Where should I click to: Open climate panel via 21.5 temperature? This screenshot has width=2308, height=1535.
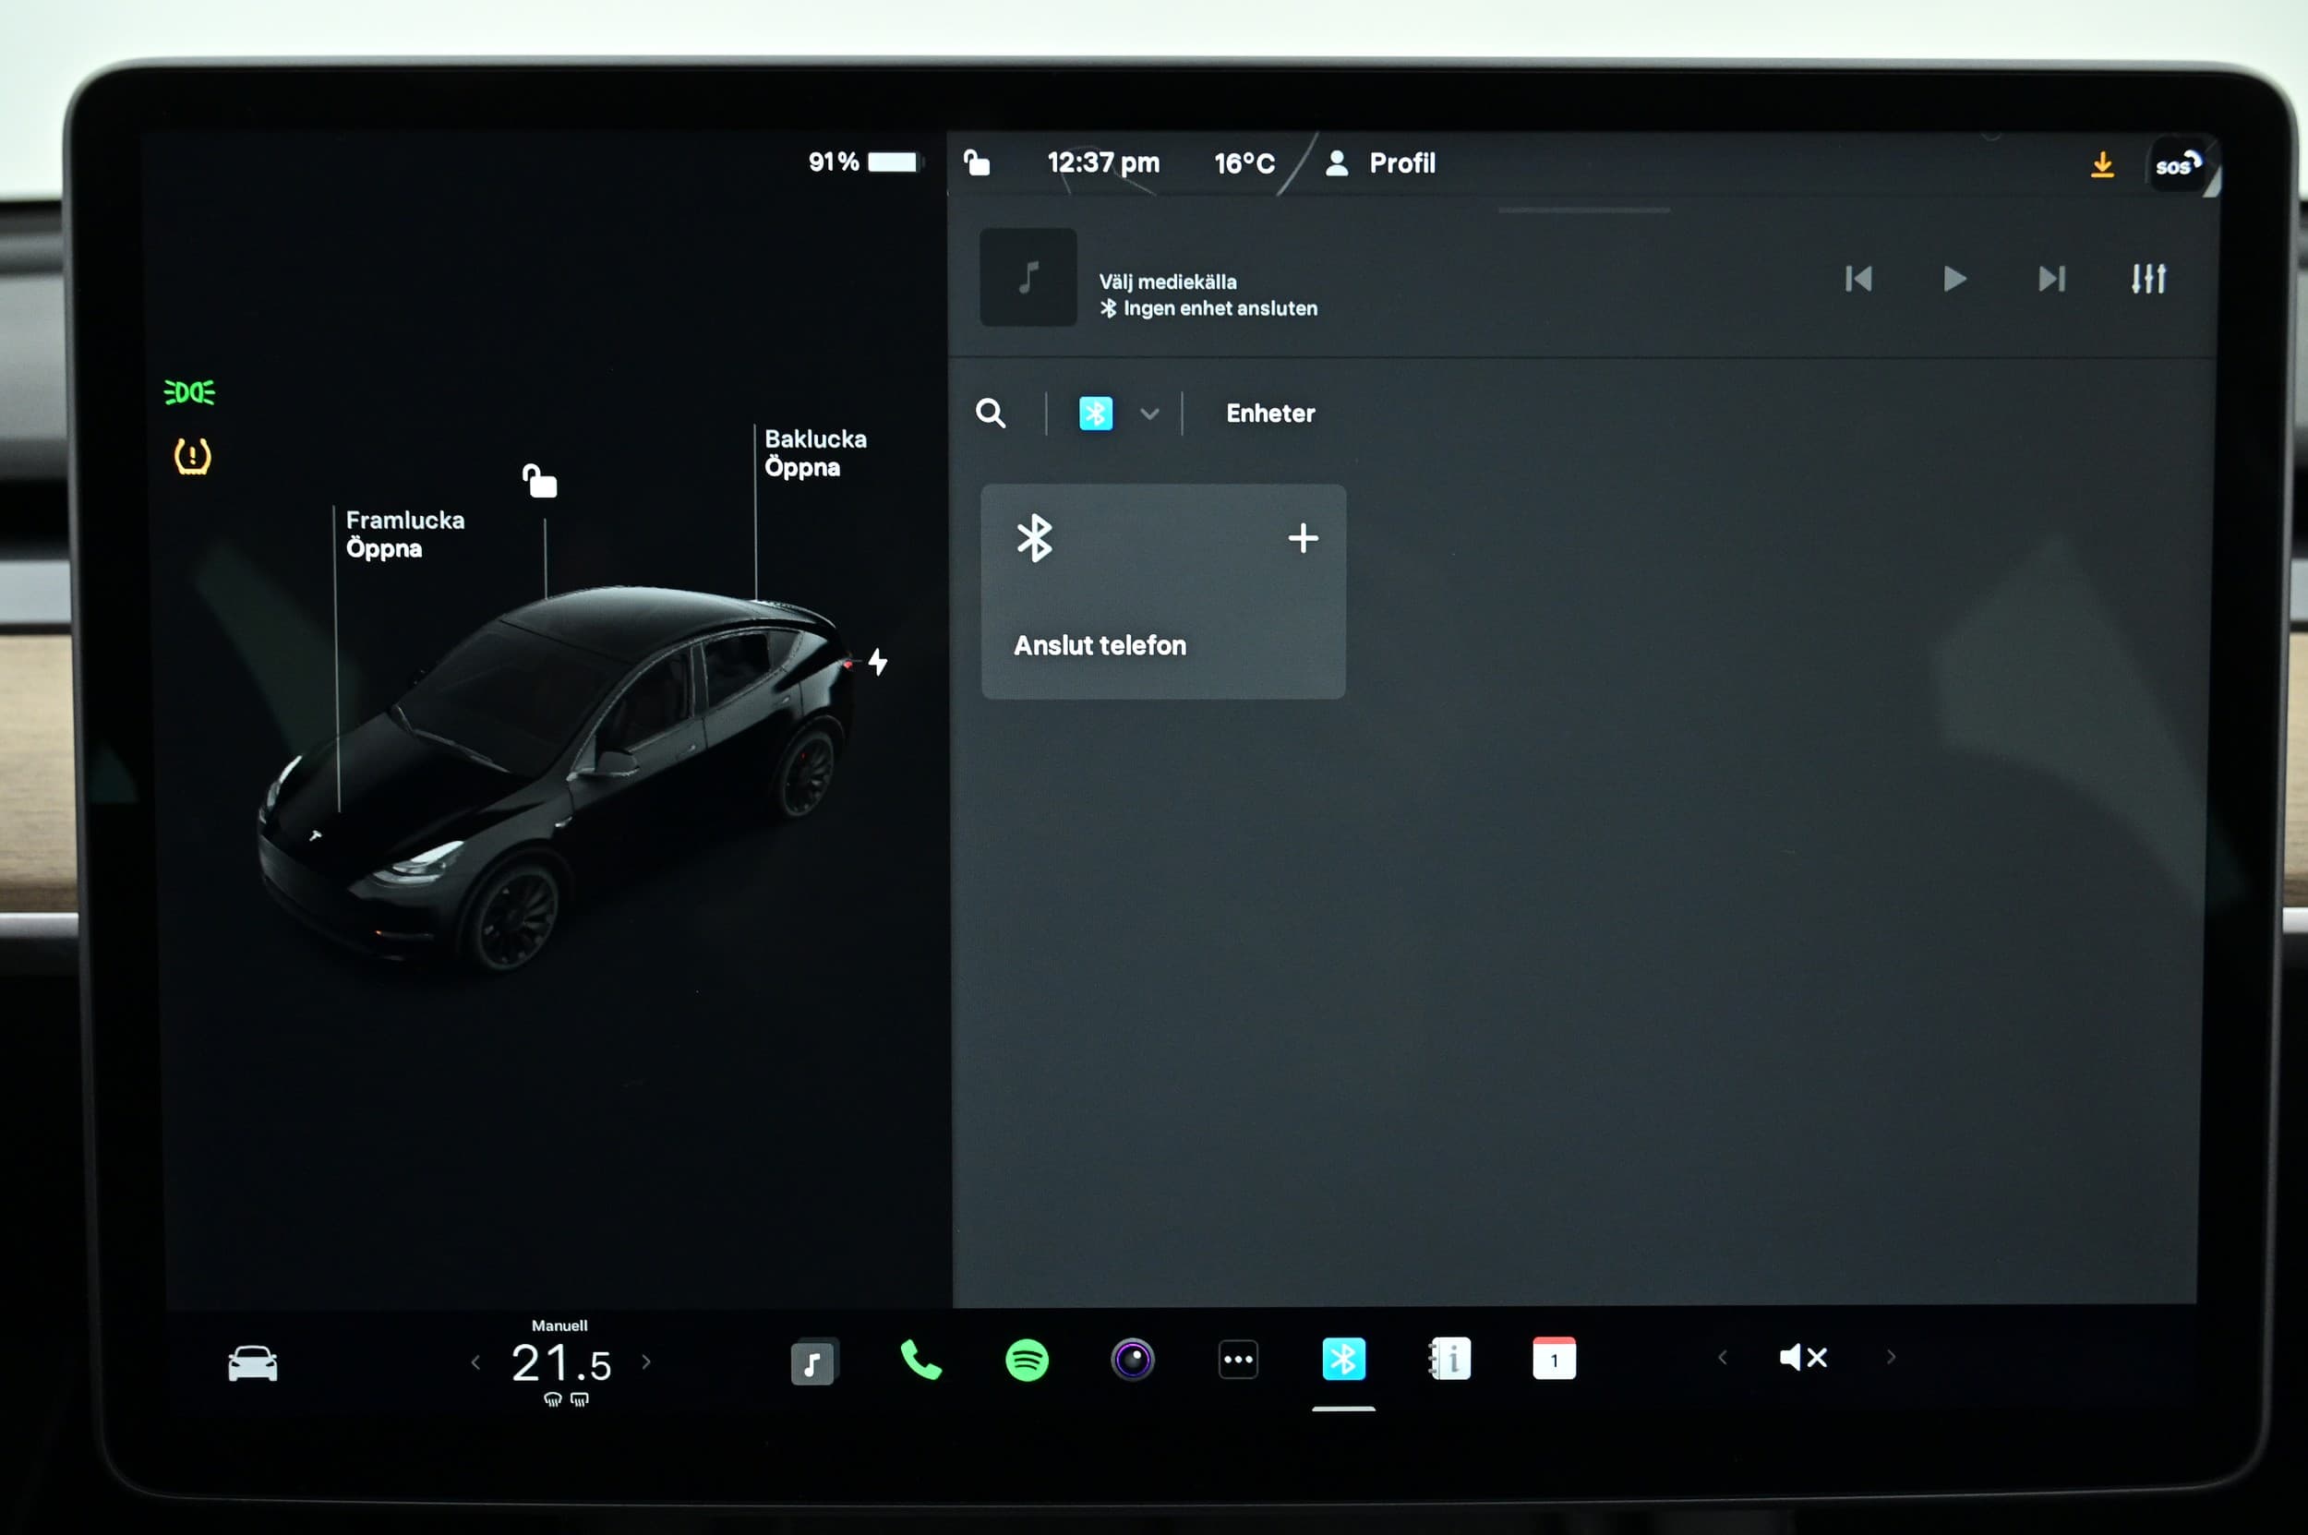point(561,1362)
